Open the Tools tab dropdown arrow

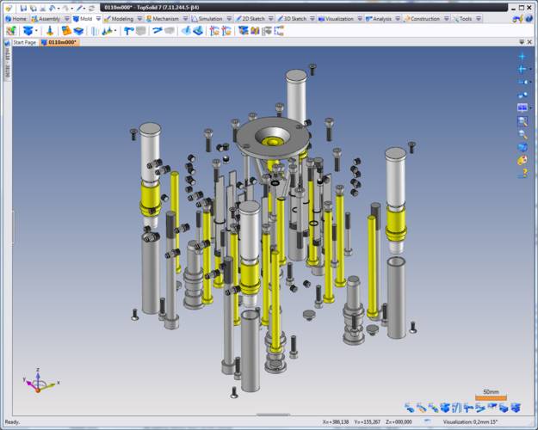[477, 18]
